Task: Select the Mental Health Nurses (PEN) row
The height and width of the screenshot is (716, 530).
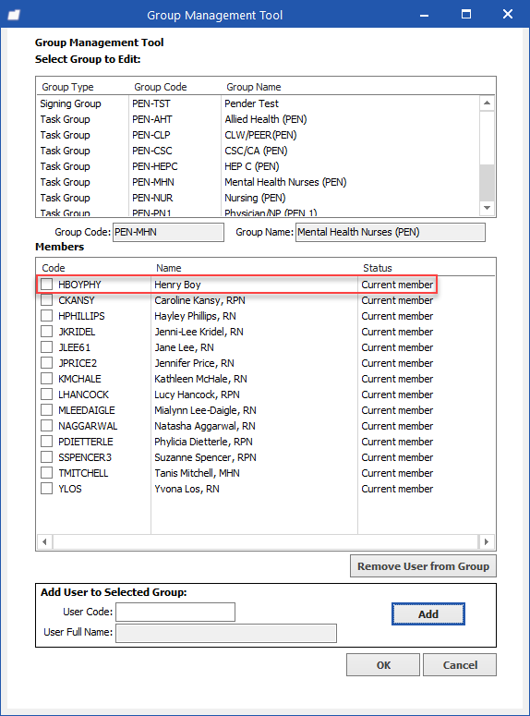Action: pos(258,182)
